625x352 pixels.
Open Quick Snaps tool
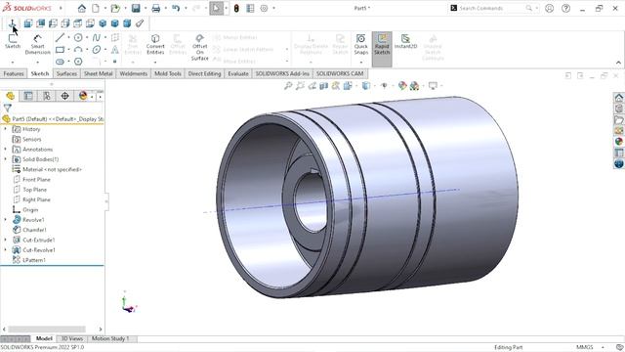tap(361, 44)
